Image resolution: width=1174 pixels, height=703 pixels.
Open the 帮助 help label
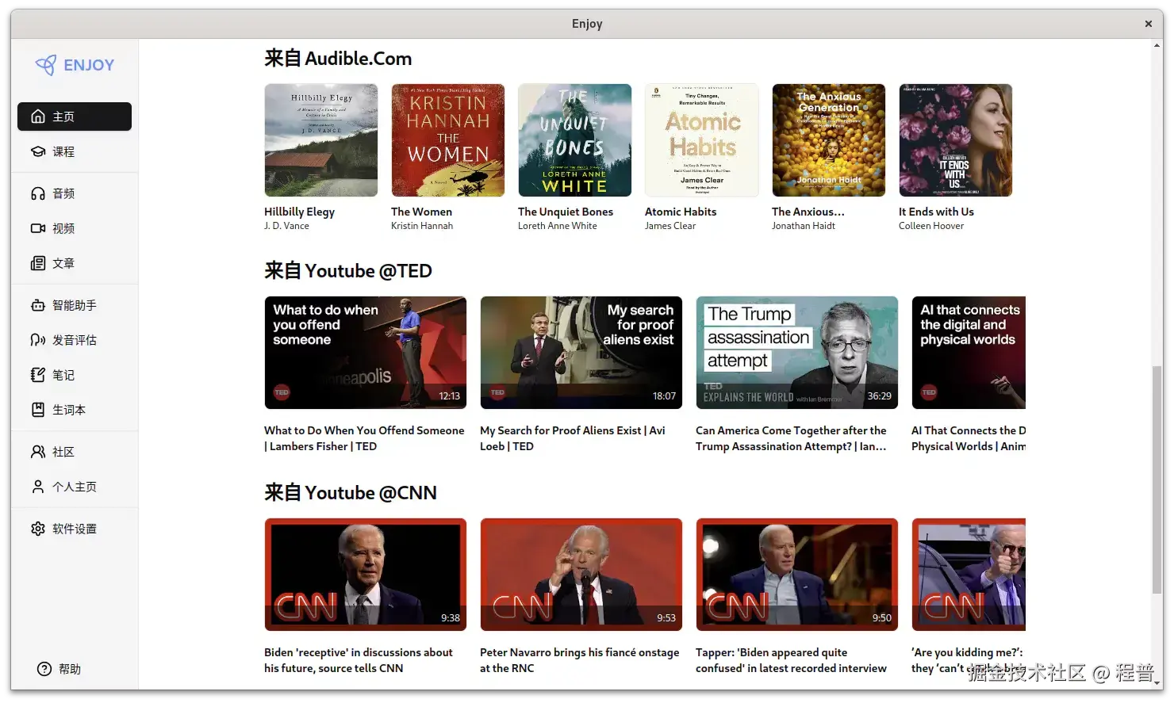coord(70,669)
